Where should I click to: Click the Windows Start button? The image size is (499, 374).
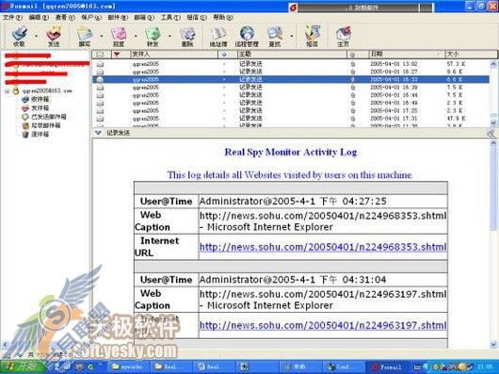pos(22,367)
